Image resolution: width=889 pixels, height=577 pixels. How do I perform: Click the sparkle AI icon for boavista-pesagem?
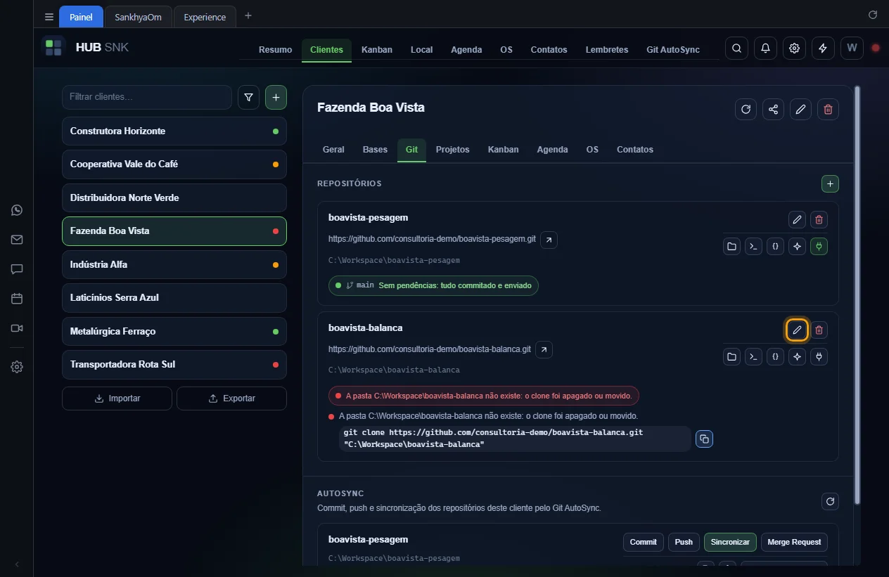point(797,247)
